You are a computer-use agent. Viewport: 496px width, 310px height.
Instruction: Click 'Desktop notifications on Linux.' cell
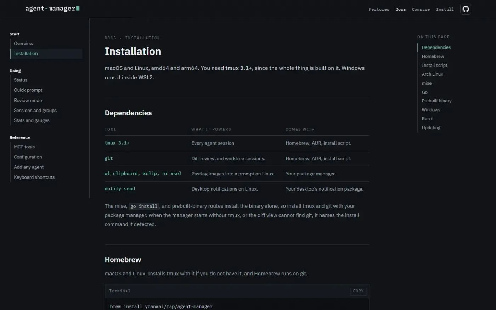(x=225, y=189)
